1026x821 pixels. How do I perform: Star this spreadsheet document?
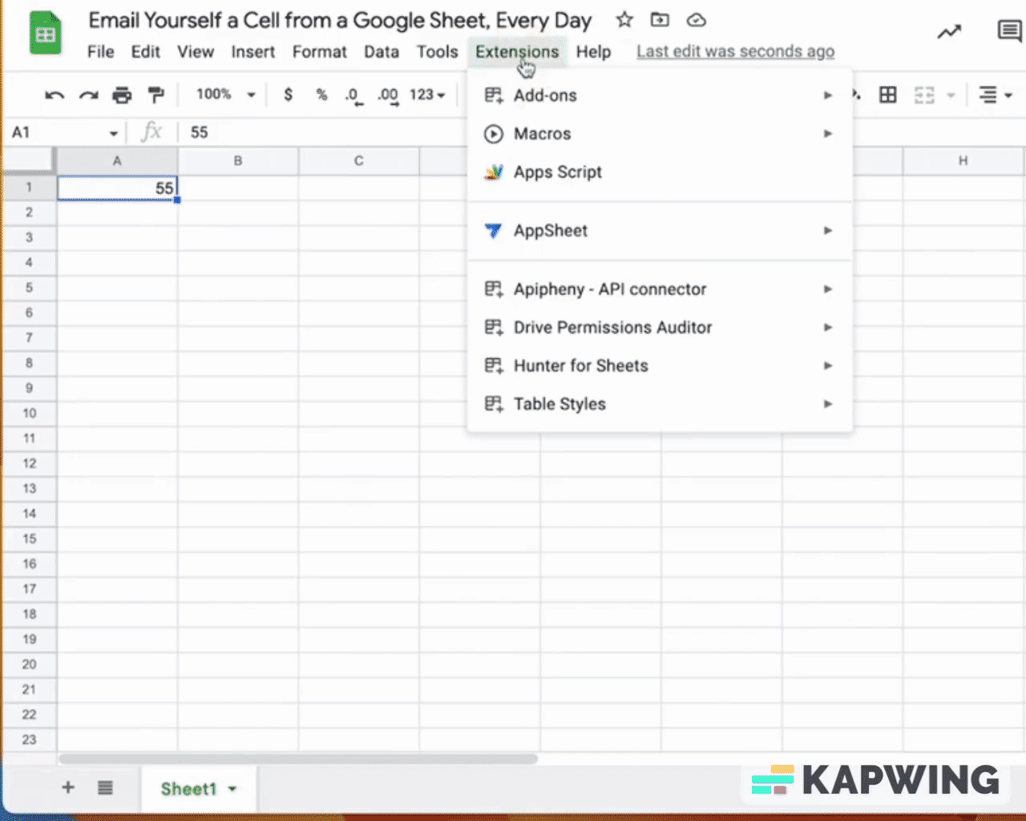pyautogui.click(x=624, y=20)
